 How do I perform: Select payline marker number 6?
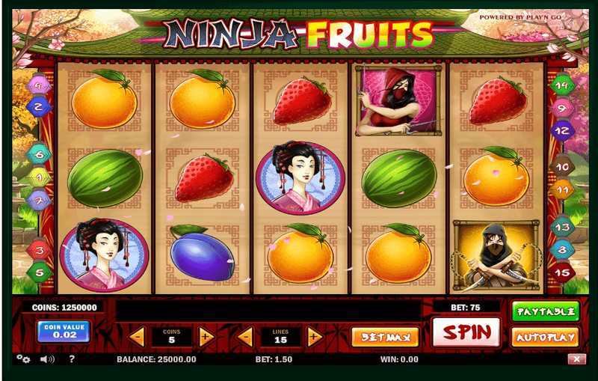tap(39, 154)
